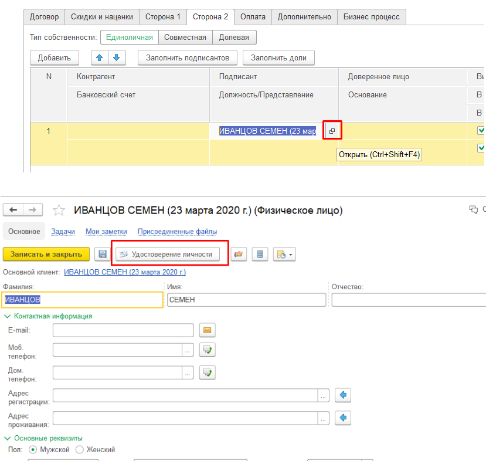
Task: Collapse the Основные реквизиты section
Action: 7,438
